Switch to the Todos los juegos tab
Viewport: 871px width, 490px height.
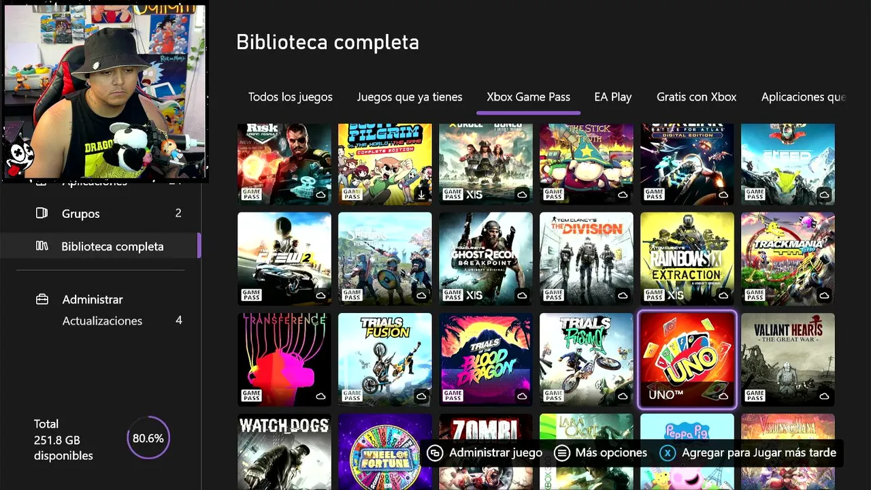pyautogui.click(x=291, y=97)
